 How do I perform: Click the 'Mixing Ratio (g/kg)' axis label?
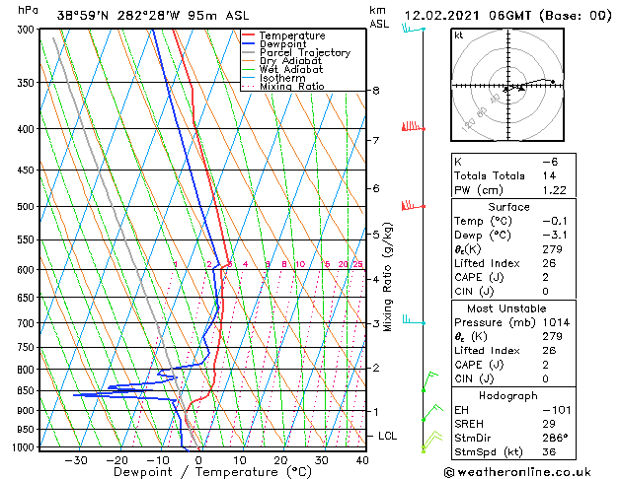387,277
